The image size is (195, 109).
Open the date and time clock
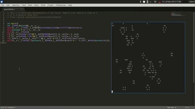coord(172,2)
